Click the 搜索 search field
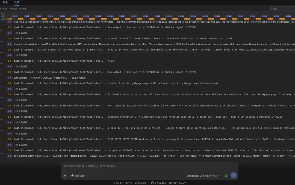The height and width of the screenshot is (185, 295). point(282,9)
